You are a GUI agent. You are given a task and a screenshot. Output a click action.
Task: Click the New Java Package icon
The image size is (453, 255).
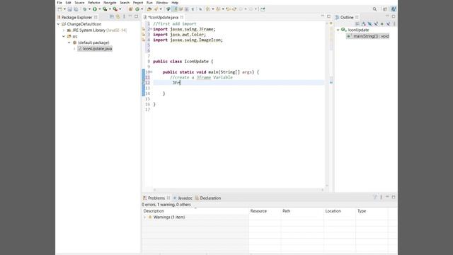[130, 9]
